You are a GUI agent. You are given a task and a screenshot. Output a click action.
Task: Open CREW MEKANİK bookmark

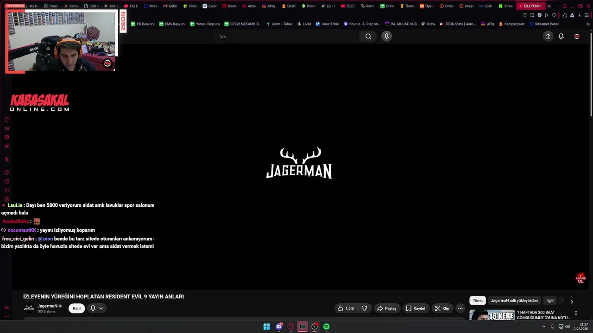[243, 24]
